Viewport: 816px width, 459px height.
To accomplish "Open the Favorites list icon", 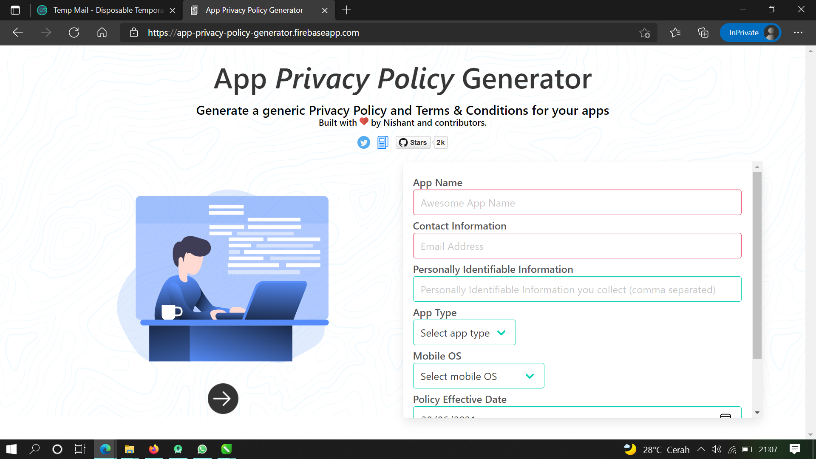I will coord(675,33).
